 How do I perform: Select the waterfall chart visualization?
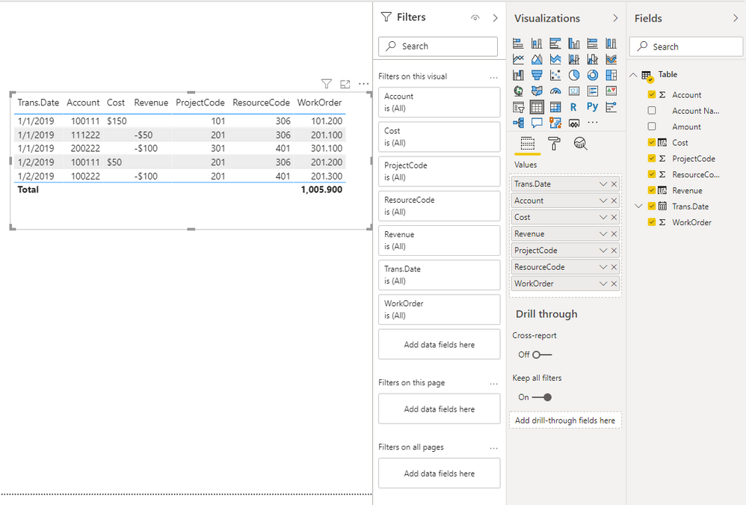click(x=518, y=76)
